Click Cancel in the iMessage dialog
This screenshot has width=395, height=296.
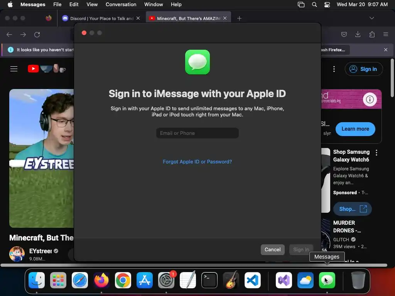273,249
